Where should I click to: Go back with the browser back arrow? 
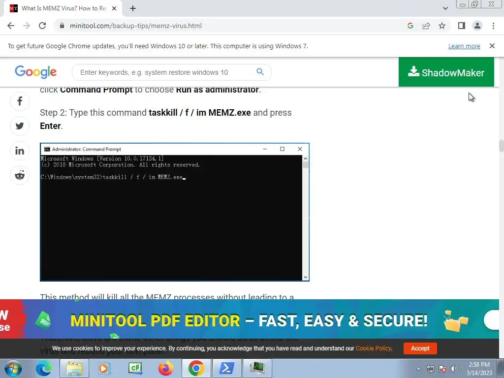(x=11, y=26)
